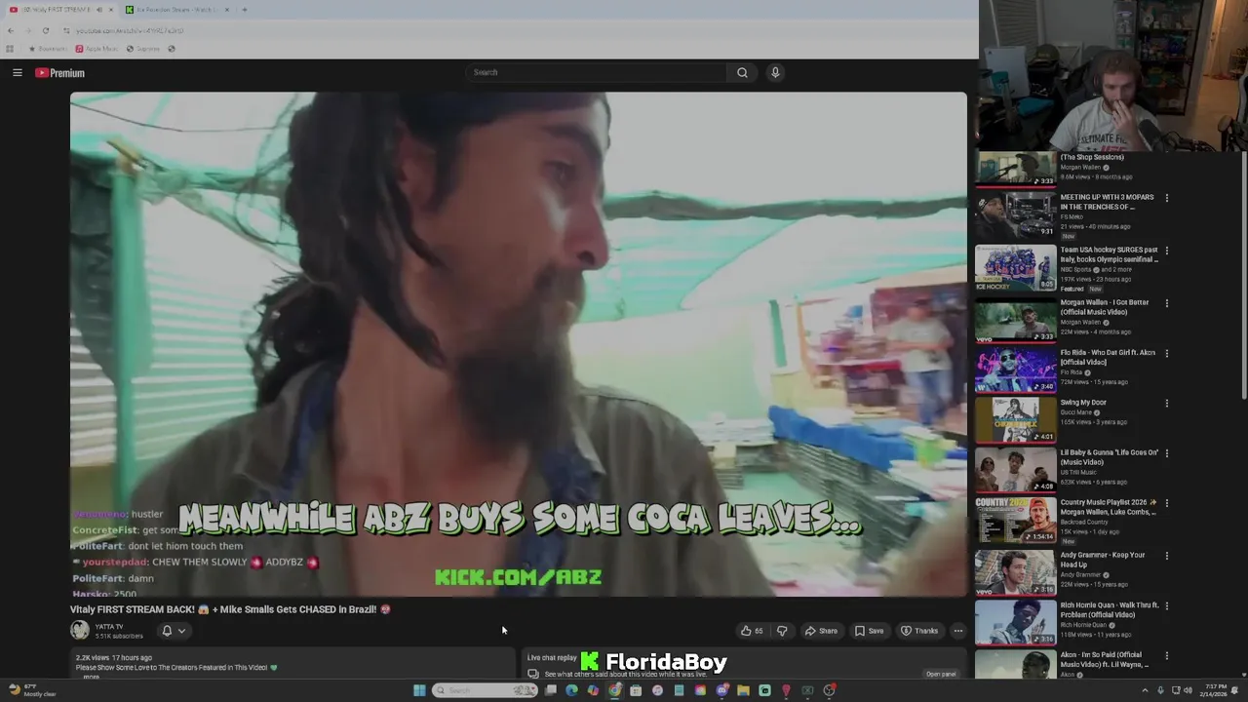Dislike the video with thumbs down
1248x702 pixels.
coord(782,631)
